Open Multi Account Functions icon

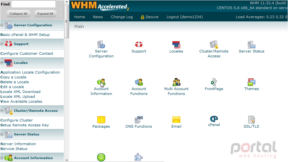coord(176,82)
